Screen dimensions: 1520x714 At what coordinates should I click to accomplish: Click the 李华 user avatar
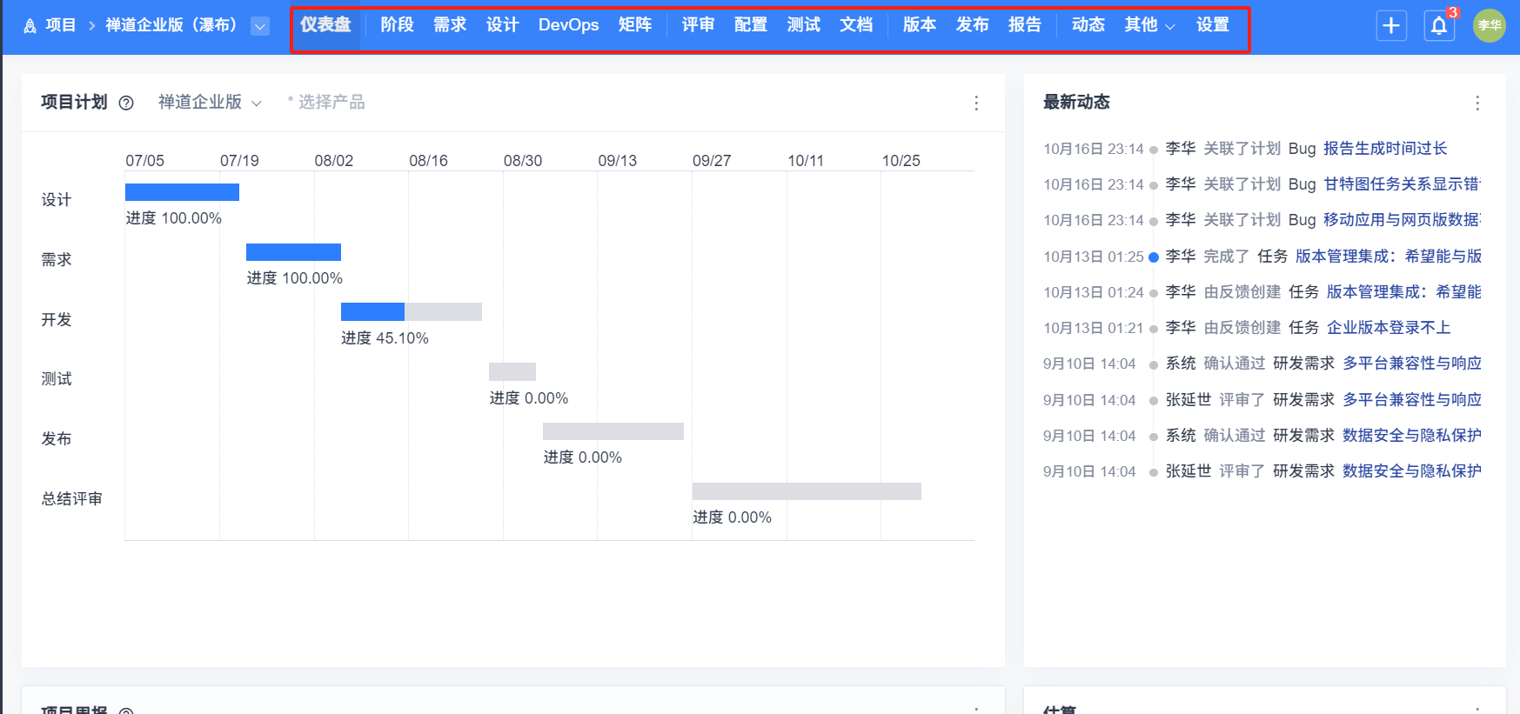coord(1489,26)
